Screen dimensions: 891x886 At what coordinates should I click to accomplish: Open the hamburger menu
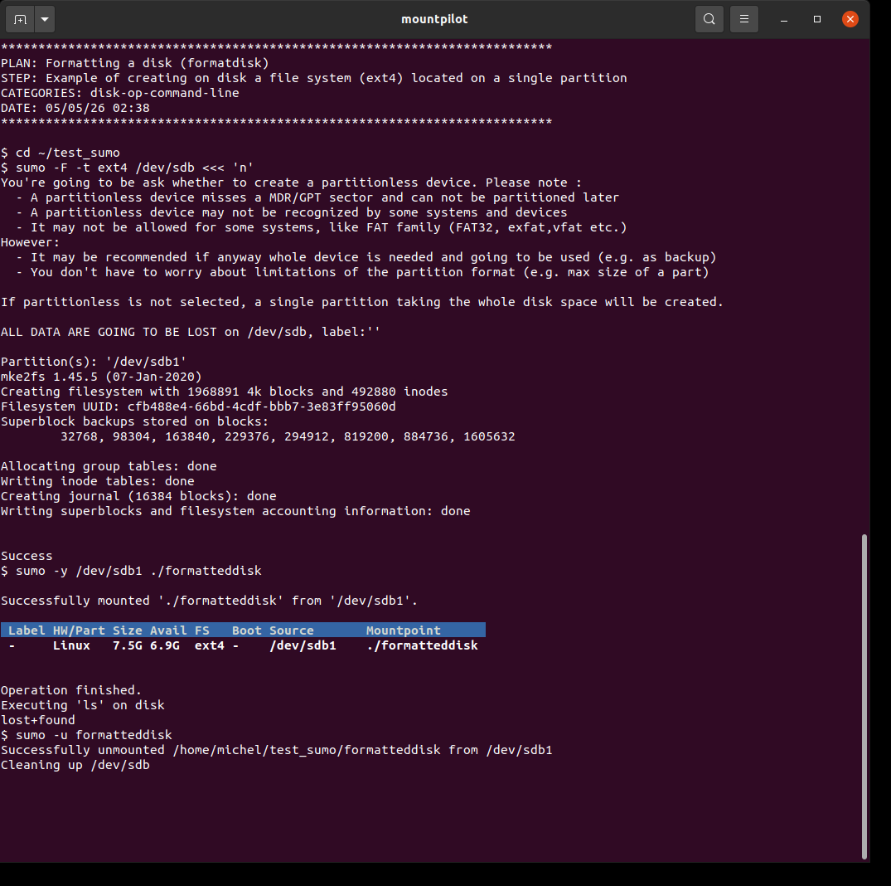(x=743, y=19)
